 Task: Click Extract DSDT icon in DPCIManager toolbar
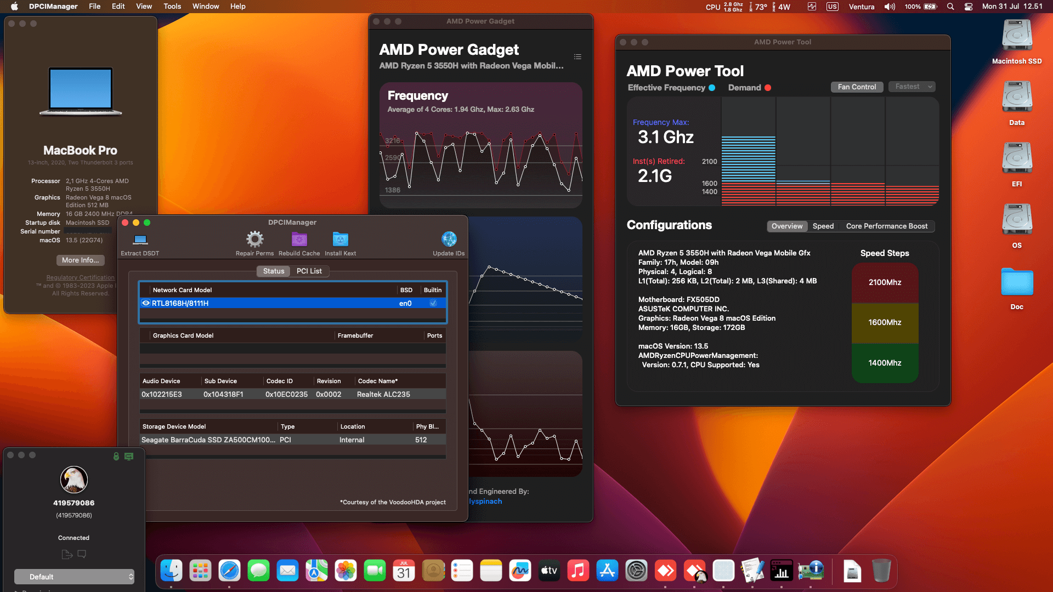pyautogui.click(x=140, y=240)
